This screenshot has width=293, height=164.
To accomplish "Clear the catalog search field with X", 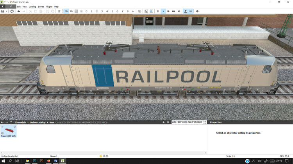I will tap(168, 122).
